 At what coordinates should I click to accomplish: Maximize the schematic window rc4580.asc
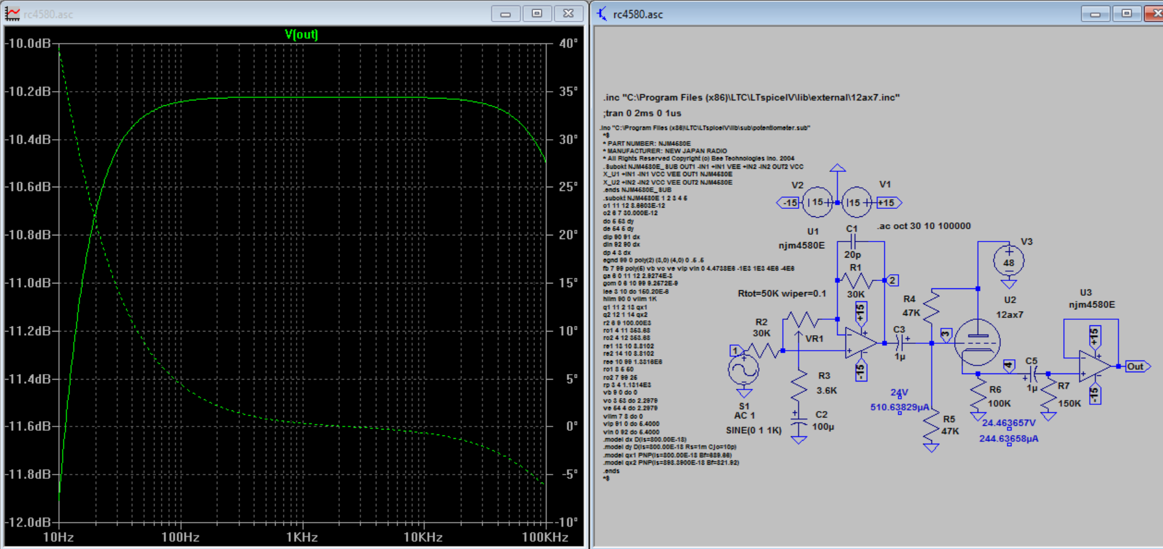pyautogui.click(x=1127, y=14)
